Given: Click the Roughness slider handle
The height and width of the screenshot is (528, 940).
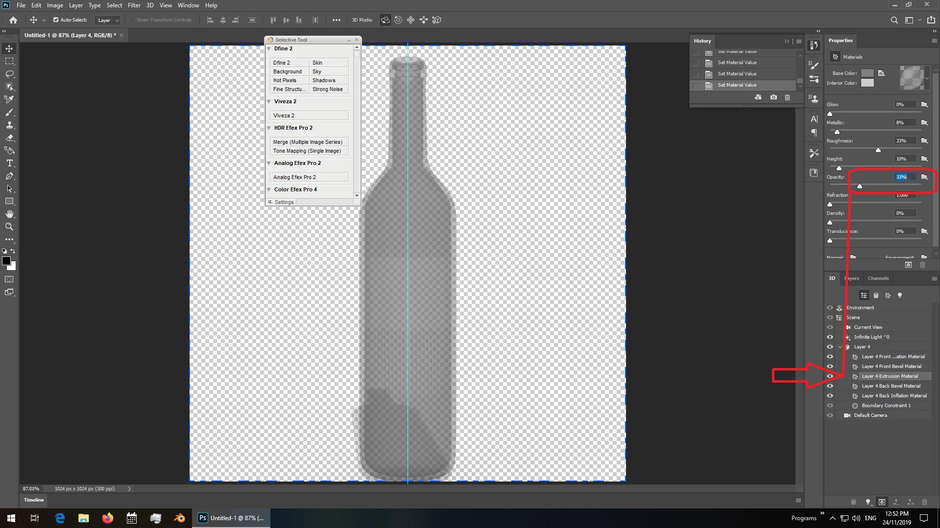Looking at the screenshot, I should [x=878, y=150].
